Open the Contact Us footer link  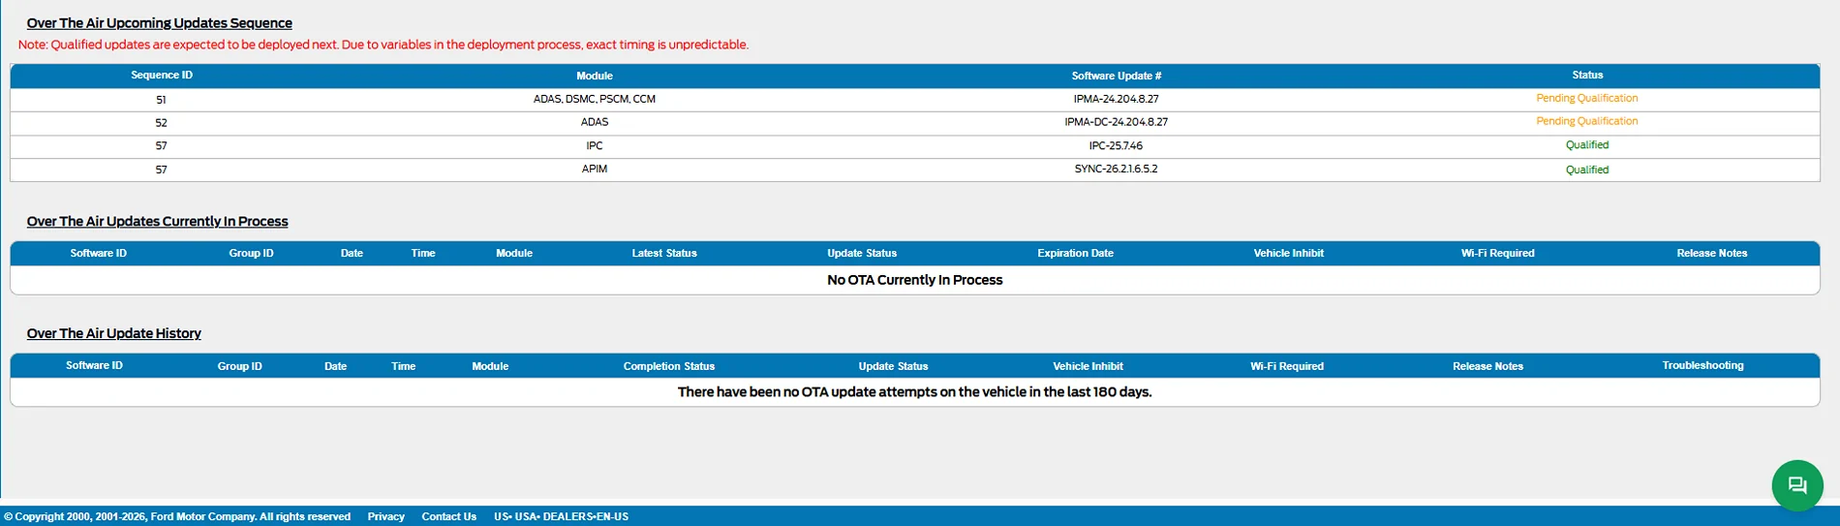point(448,516)
